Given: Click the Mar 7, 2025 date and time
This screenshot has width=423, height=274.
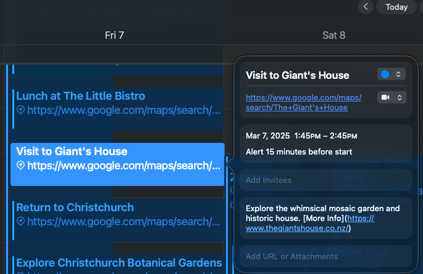Looking at the screenshot, I should point(301,135).
